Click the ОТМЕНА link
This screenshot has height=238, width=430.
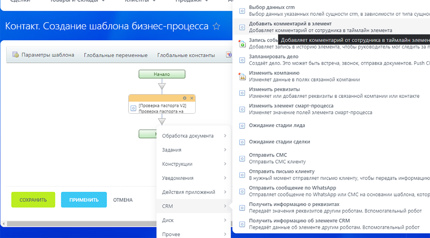123,200
